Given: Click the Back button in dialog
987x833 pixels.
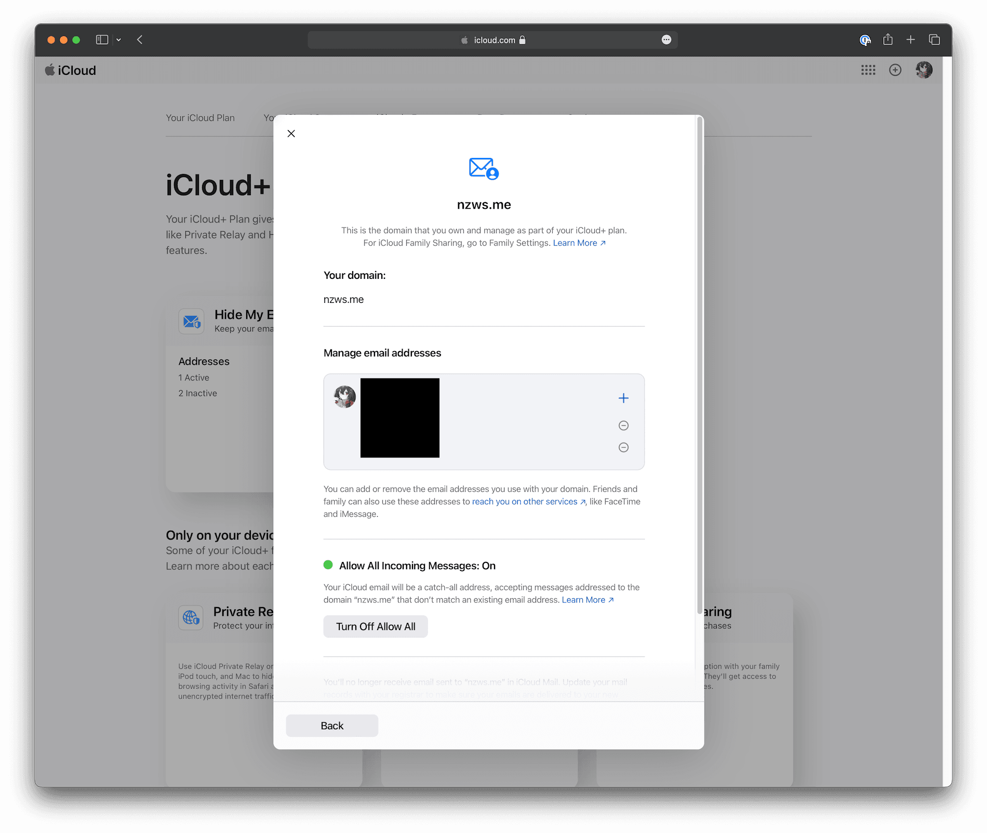Looking at the screenshot, I should [x=332, y=725].
